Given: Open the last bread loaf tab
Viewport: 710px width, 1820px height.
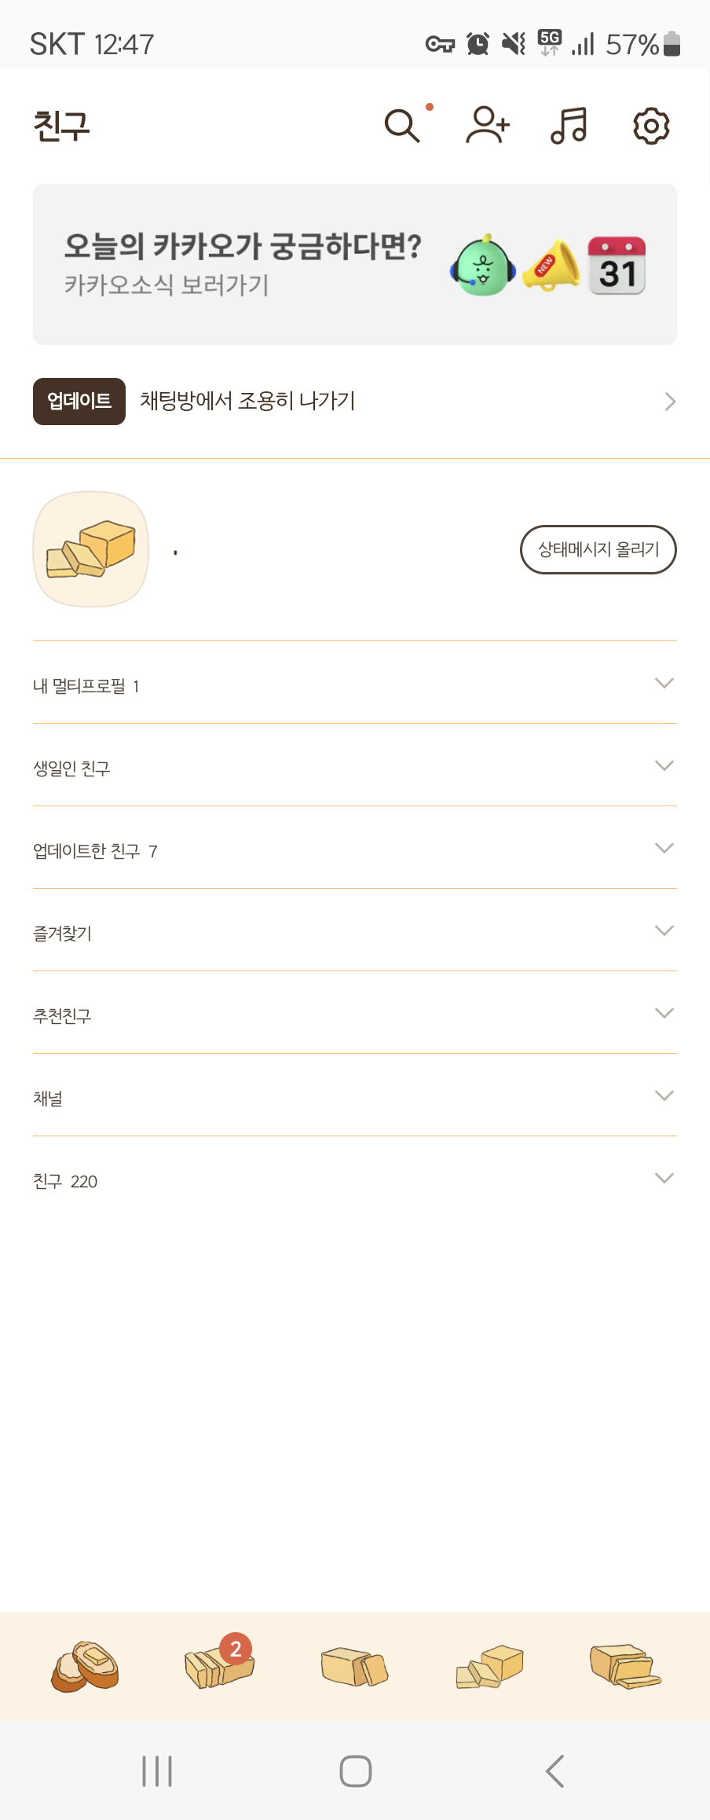Looking at the screenshot, I should pos(625,1666).
